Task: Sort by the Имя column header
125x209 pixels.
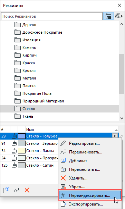Action: (x=72, y=129)
